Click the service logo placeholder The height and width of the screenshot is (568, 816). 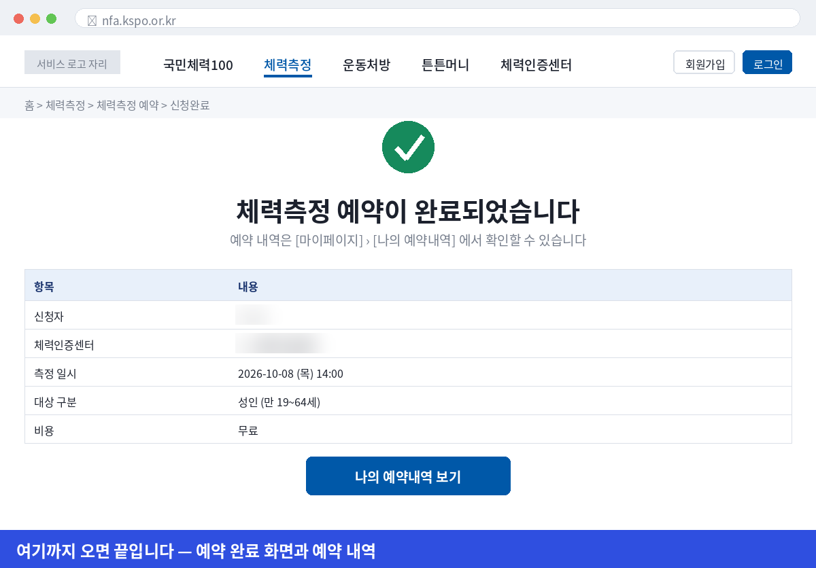(x=72, y=63)
